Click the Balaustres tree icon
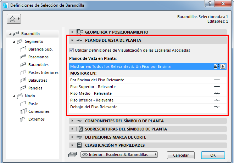 tap(24, 80)
